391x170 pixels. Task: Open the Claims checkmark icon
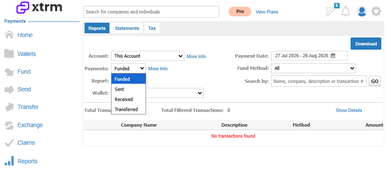pyautogui.click(x=9, y=143)
